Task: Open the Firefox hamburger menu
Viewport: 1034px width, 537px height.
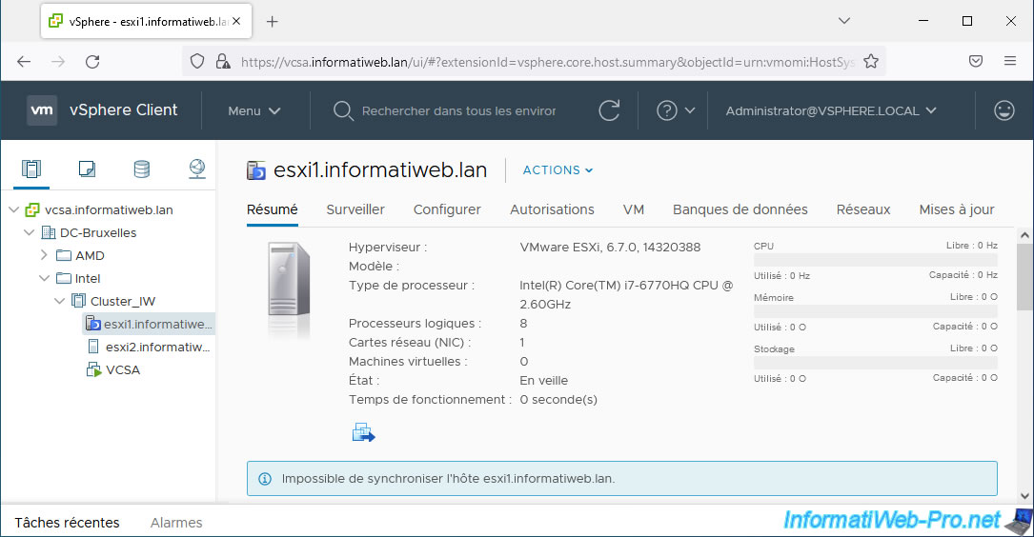Action: pyautogui.click(x=1009, y=61)
